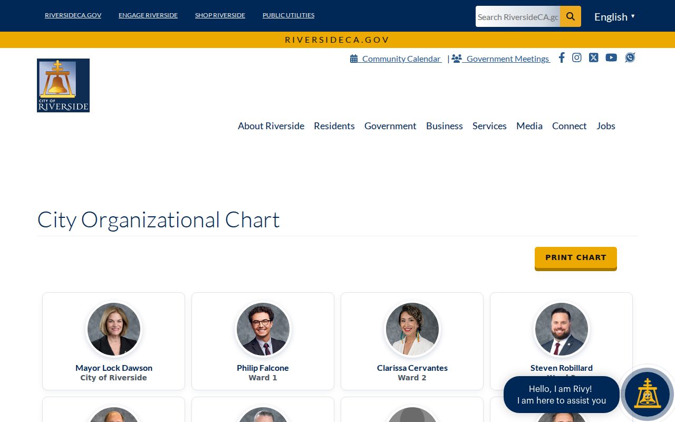Click the 'Ward 1' label

pos(263,378)
